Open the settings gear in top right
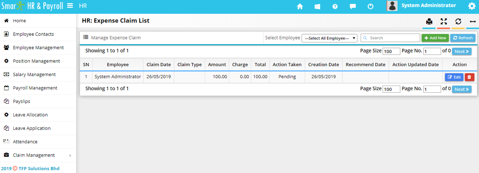This screenshot has height=173, width=479. [x=472, y=6]
